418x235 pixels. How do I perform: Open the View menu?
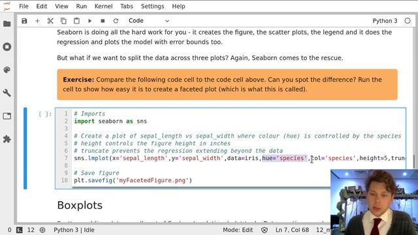pos(61,6)
